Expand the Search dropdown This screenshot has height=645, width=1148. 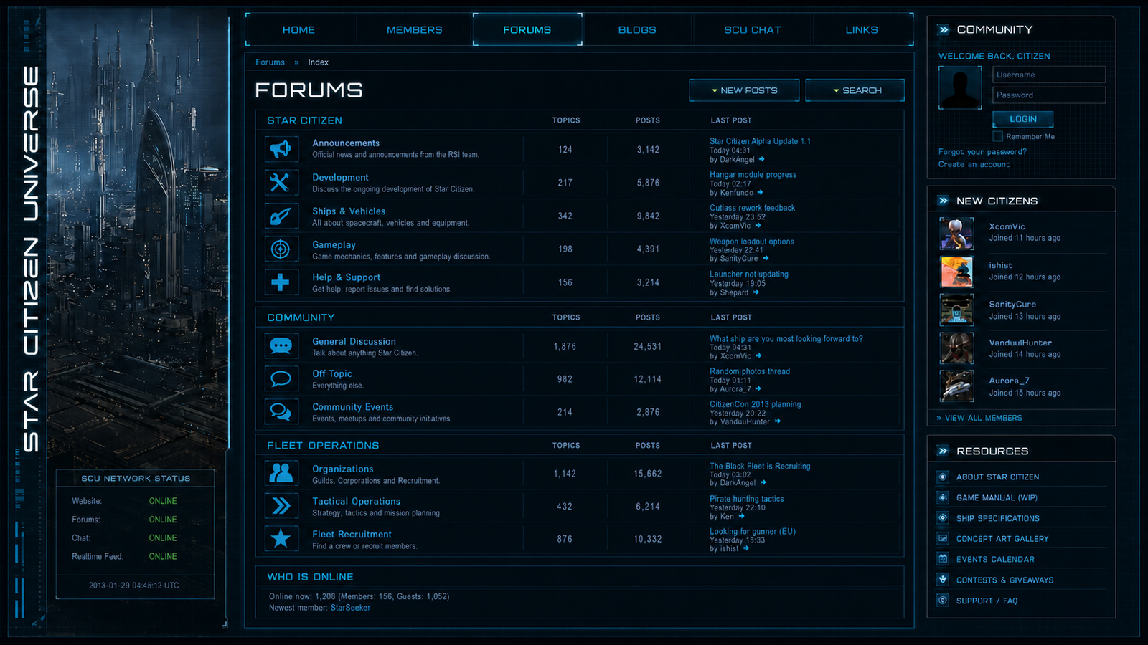855,90
